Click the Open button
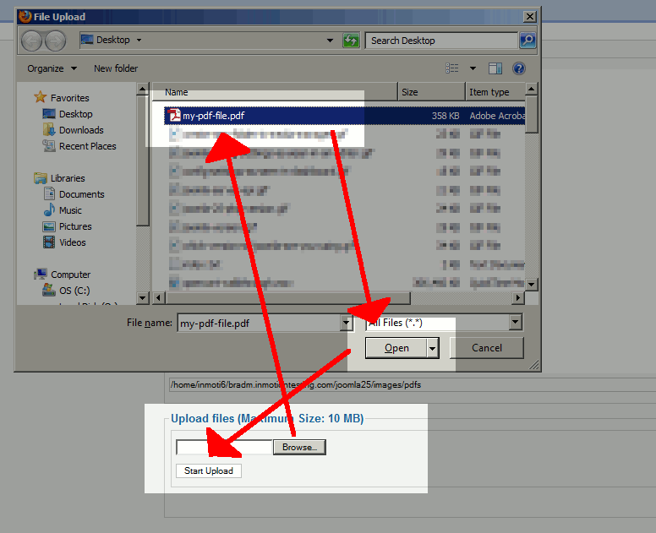 396,348
